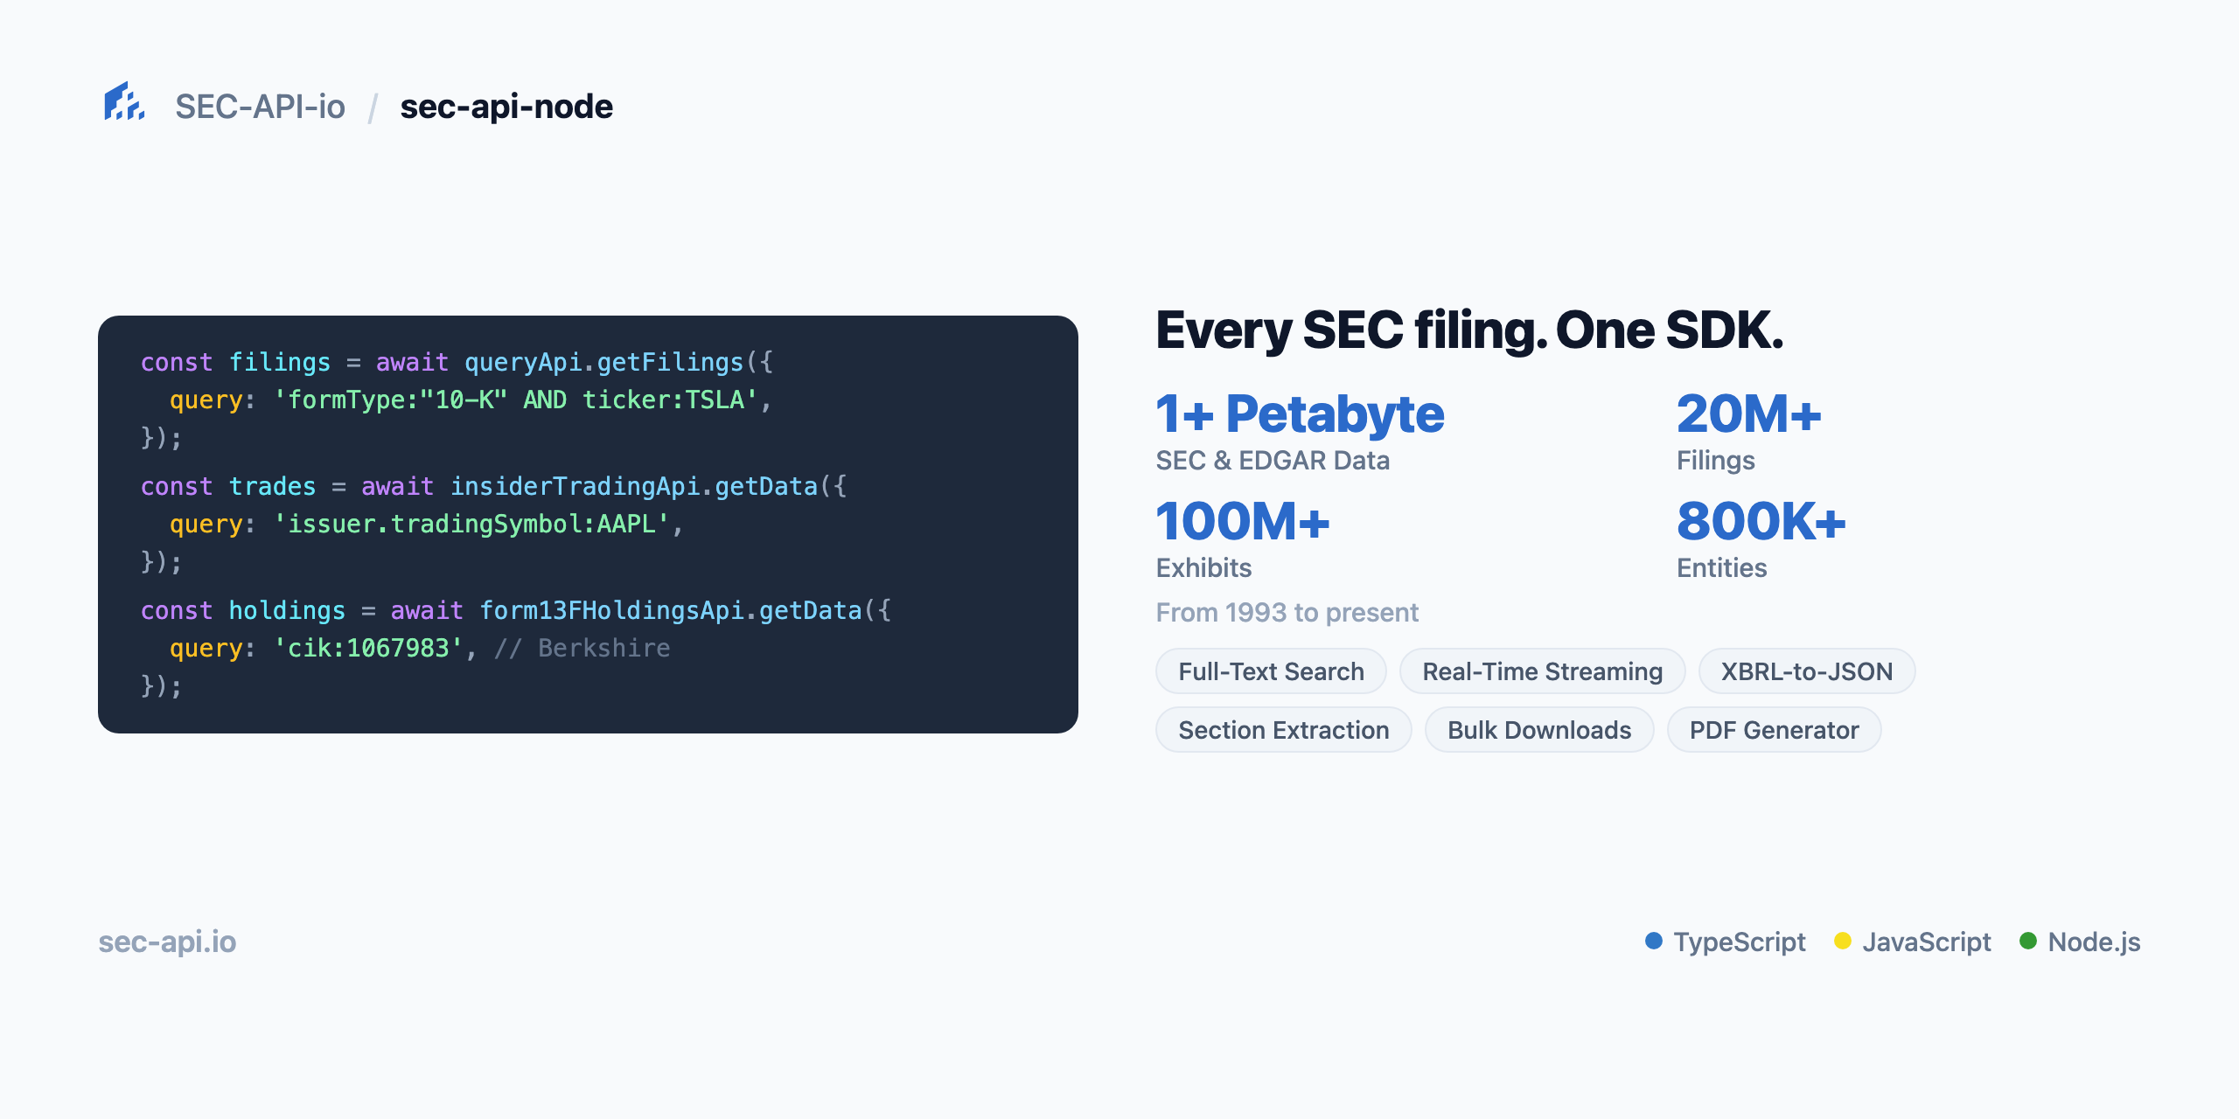
Task: Click the Every SEC filing headline
Action: 1469,330
